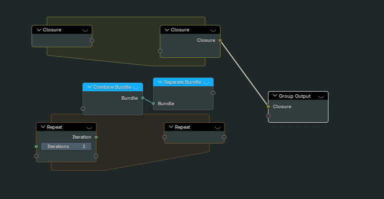Collapse the Group Output node
The height and width of the screenshot is (199, 384).
275,96
